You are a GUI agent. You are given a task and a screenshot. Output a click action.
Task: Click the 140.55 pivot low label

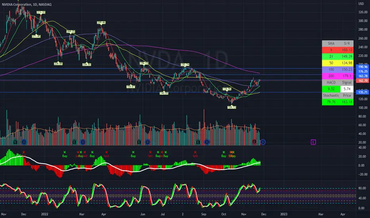pyautogui.click(x=164, y=93)
